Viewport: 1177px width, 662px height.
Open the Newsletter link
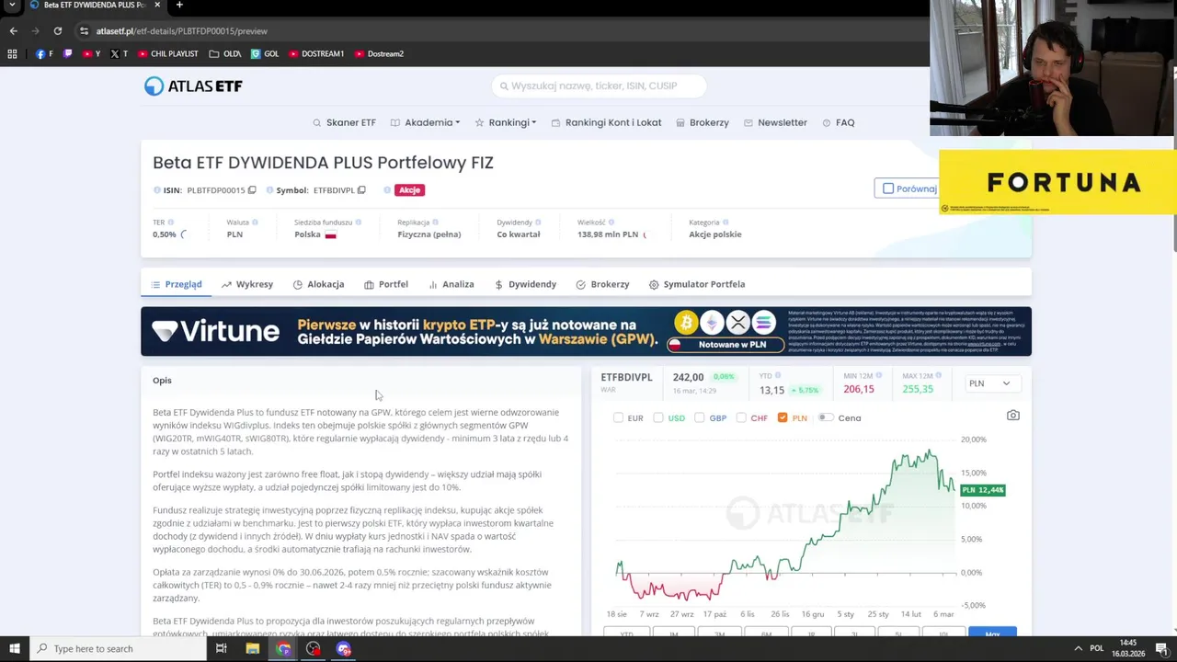(x=775, y=122)
